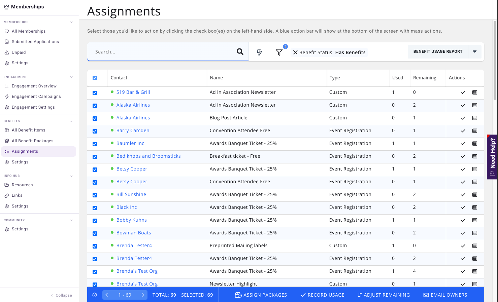498x302 pixels.
Task: Uncheck the Black Inc row checkbox
Action: pyautogui.click(x=95, y=208)
